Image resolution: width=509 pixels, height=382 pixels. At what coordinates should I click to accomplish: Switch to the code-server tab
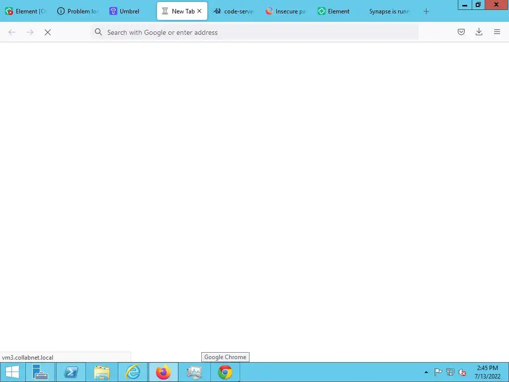pyautogui.click(x=234, y=11)
